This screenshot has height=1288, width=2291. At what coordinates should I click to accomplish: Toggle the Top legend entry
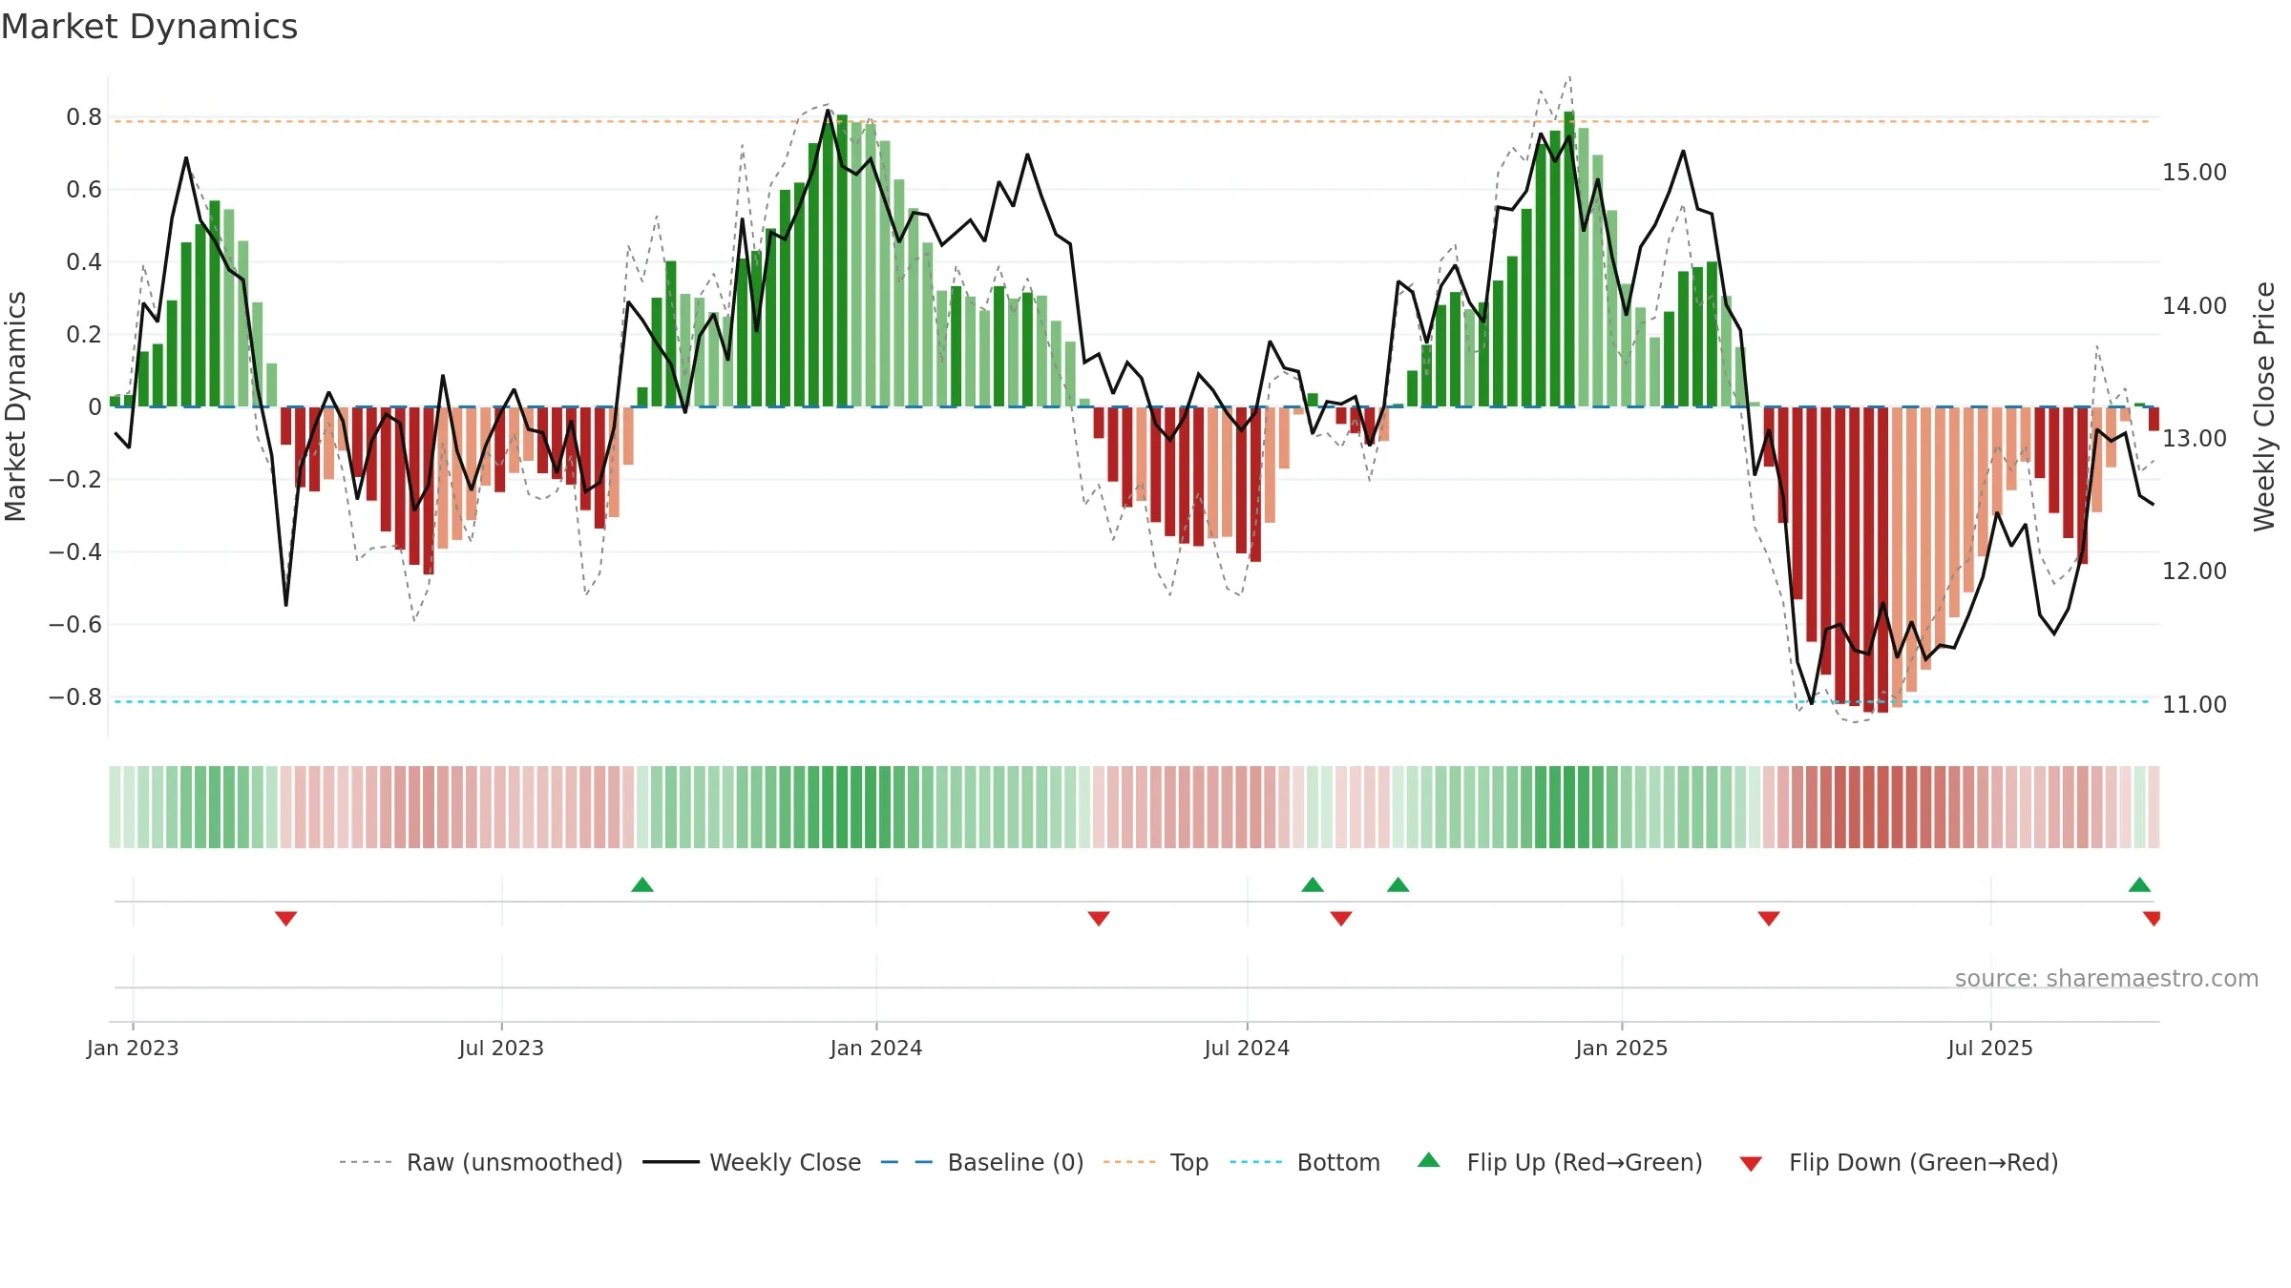point(1156,1162)
